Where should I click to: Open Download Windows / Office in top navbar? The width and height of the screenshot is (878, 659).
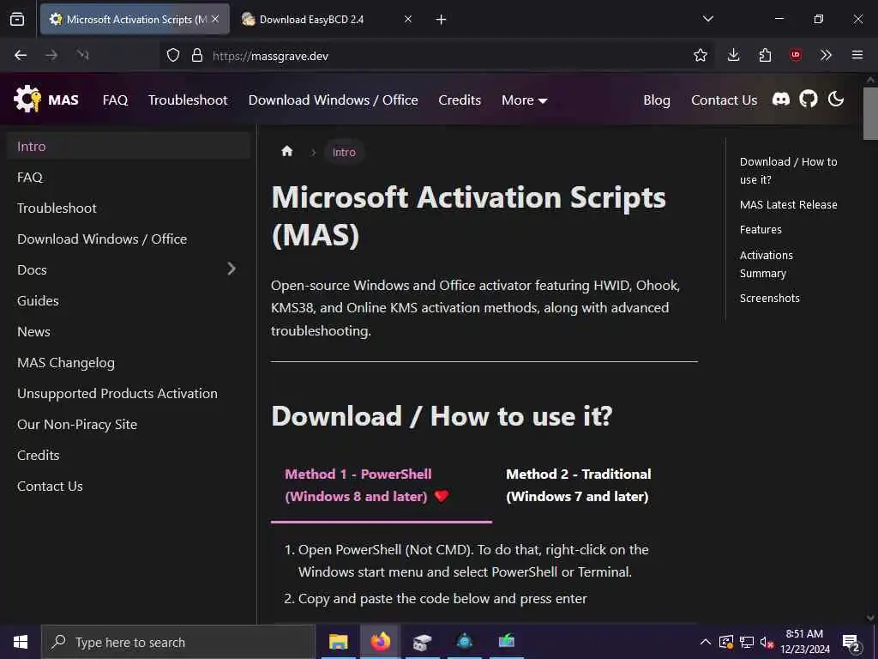tap(334, 100)
